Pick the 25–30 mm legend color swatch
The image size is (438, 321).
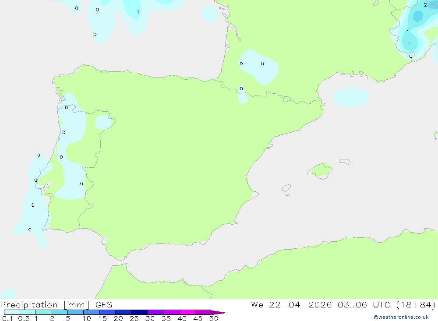click(139, 312)
